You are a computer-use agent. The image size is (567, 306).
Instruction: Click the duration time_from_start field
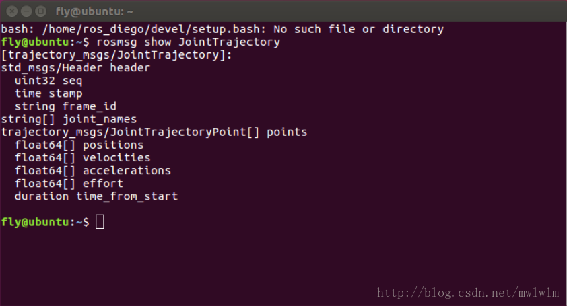tap(96, 196)
